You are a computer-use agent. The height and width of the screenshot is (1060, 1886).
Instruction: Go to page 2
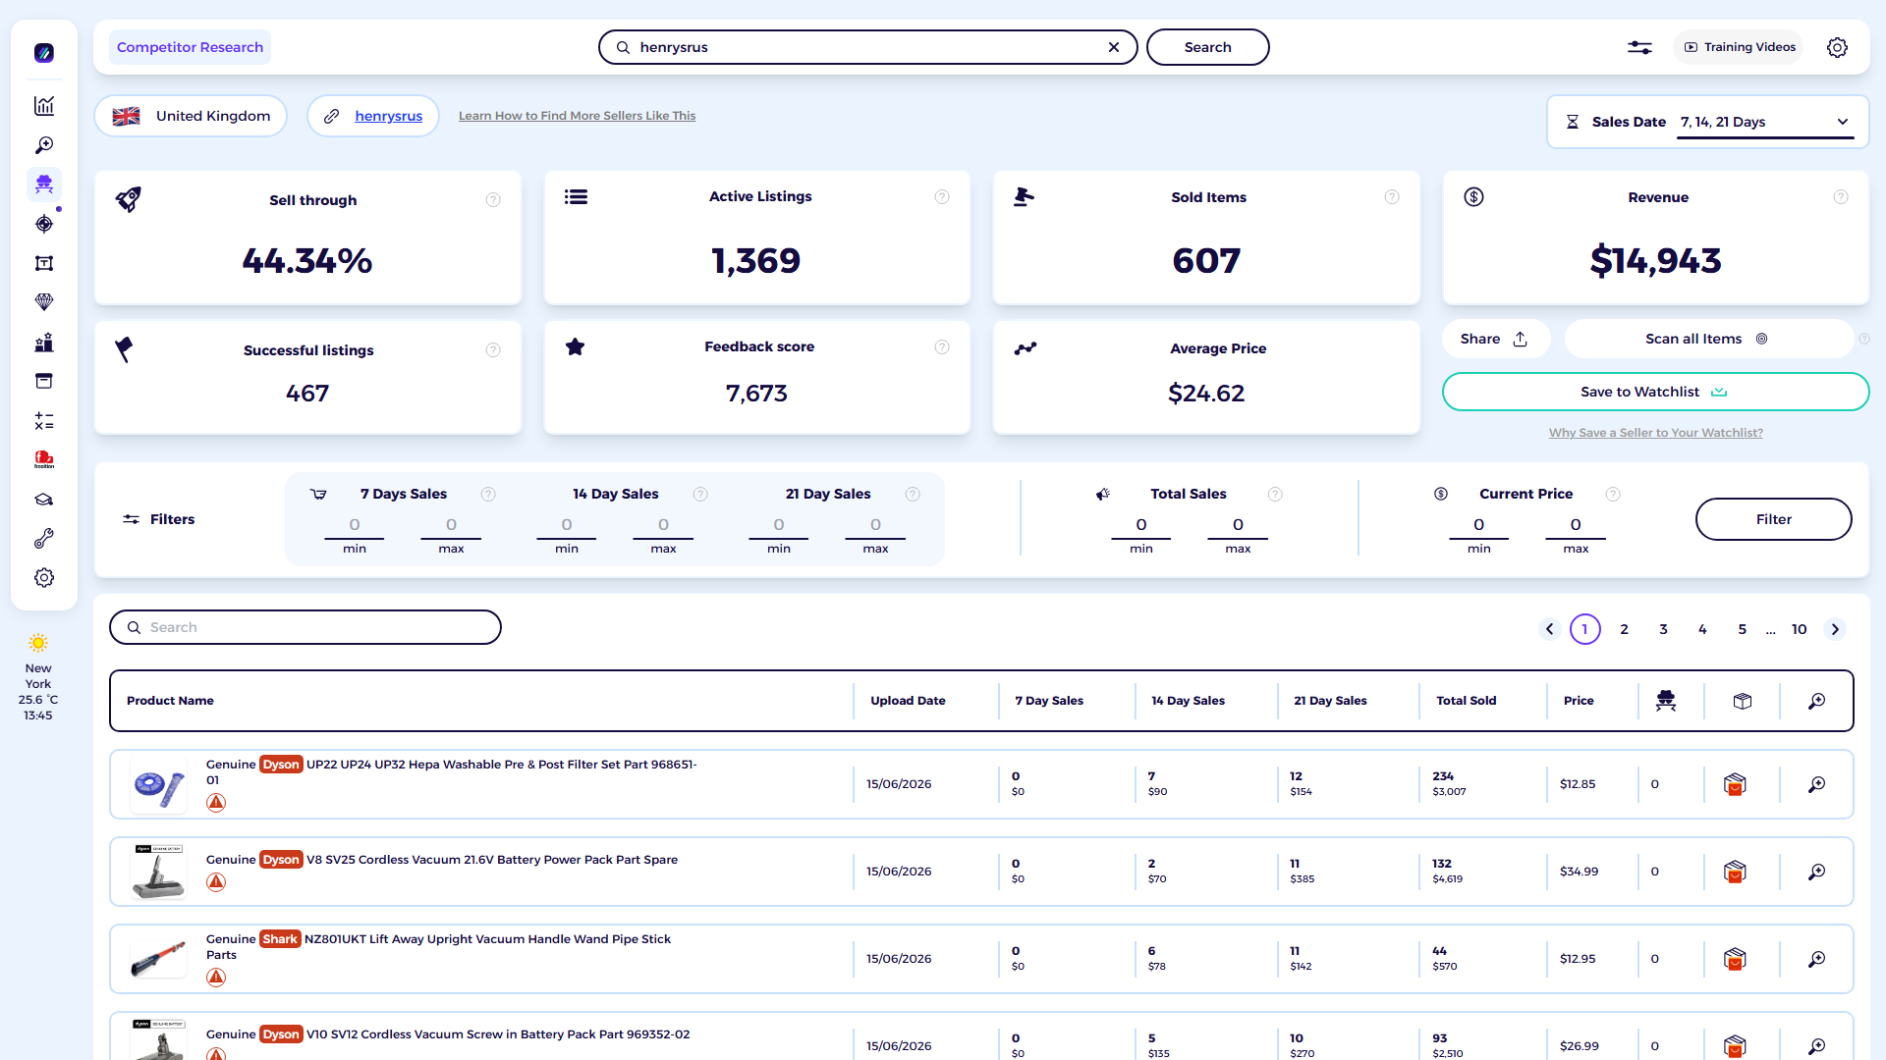click(1625, 629)
